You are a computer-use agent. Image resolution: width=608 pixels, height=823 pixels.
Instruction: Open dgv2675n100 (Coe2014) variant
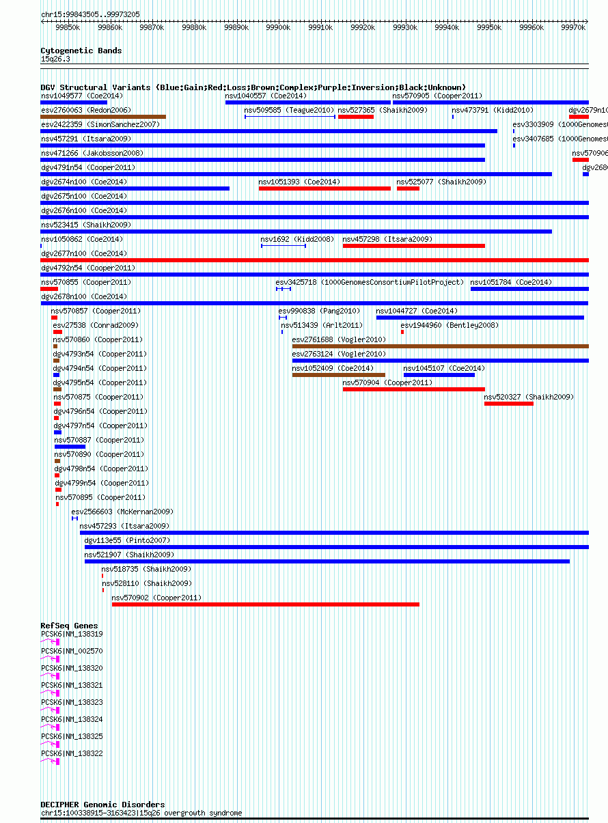(84, 197)
